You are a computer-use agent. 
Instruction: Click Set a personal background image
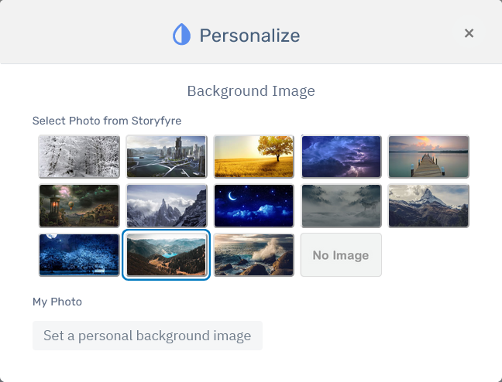click(147, 336)
